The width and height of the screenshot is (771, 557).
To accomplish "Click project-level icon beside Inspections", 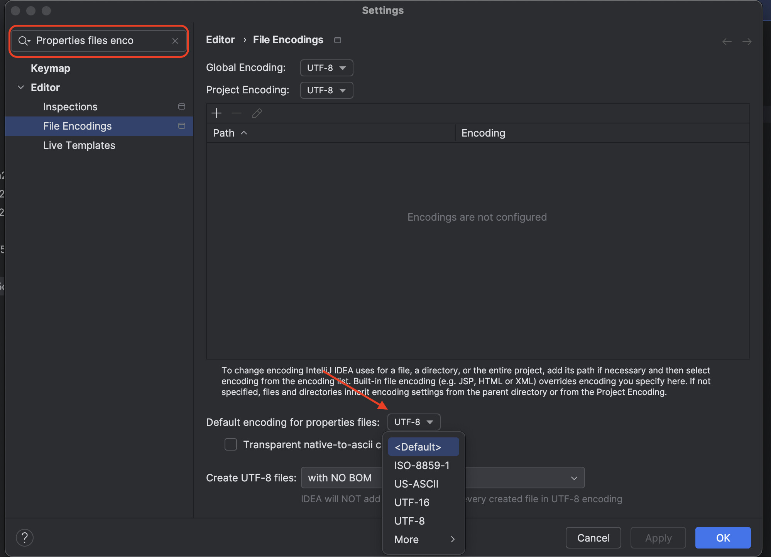I will (182, 106).
